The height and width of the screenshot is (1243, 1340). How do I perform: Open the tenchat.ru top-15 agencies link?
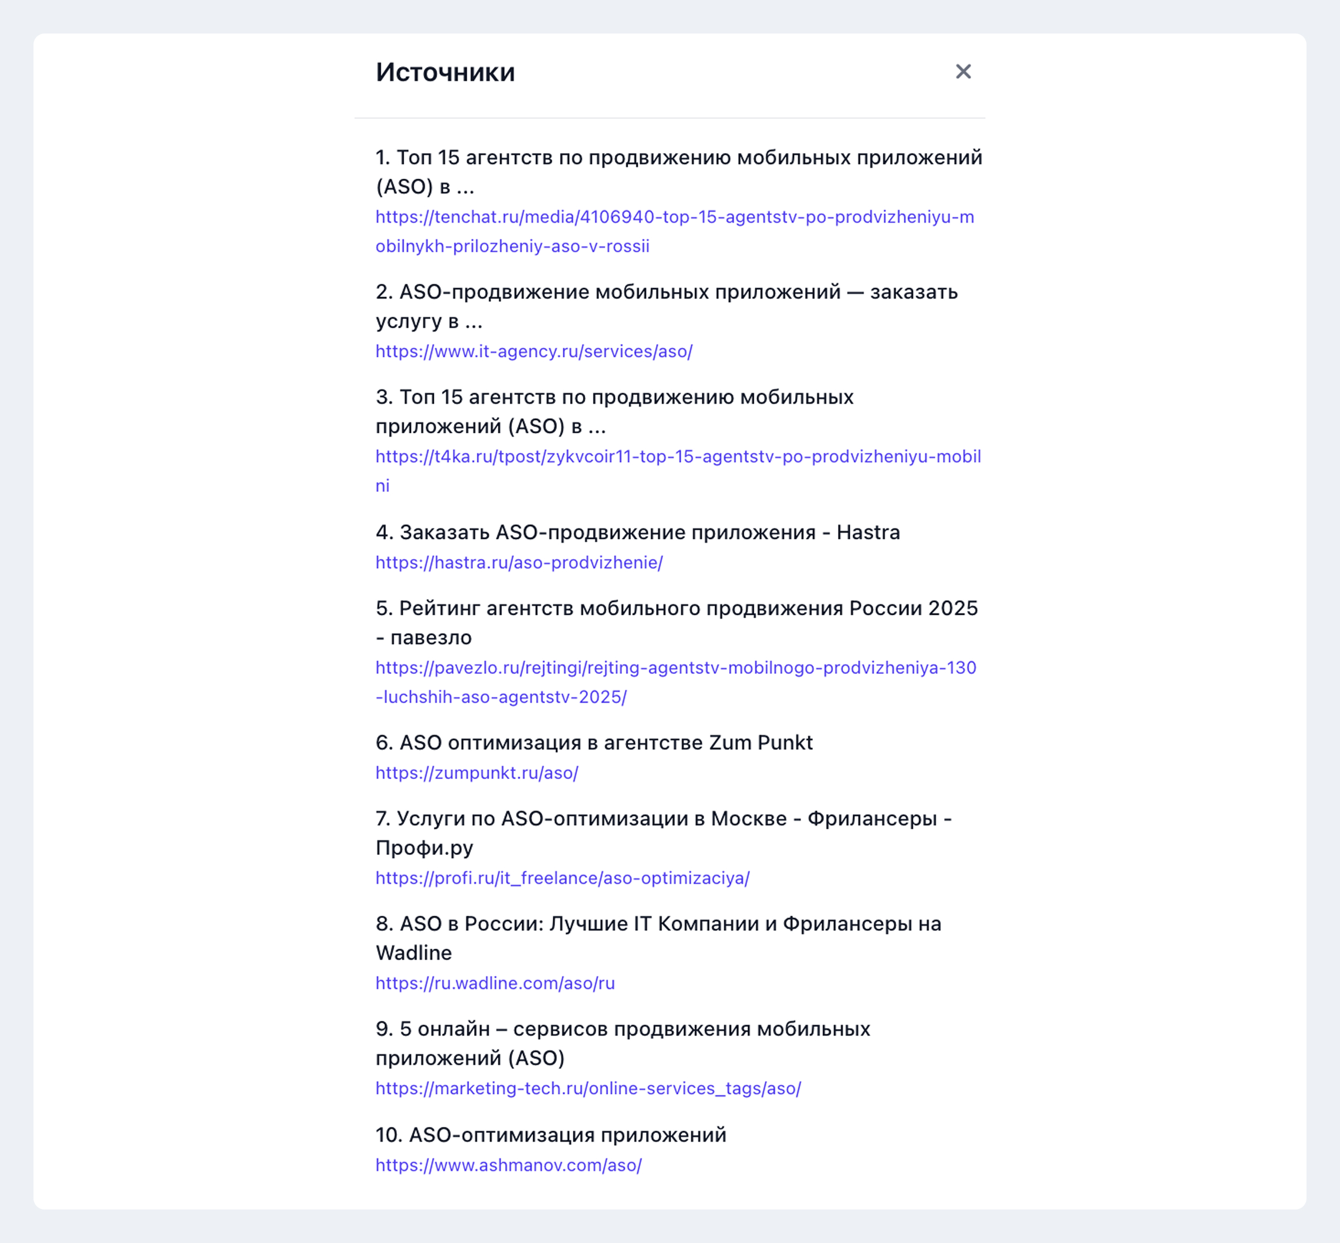(674, 231)
